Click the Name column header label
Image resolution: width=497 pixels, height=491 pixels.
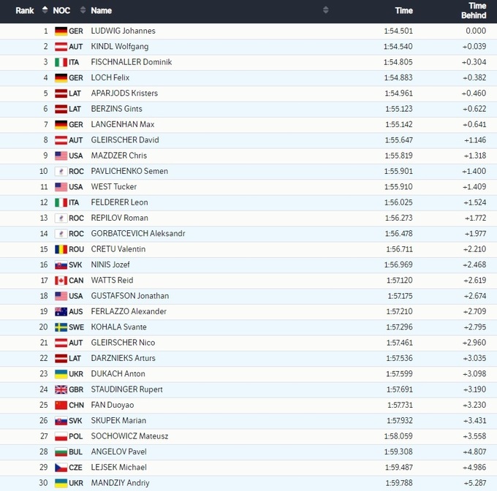click(x=102, y=10)
